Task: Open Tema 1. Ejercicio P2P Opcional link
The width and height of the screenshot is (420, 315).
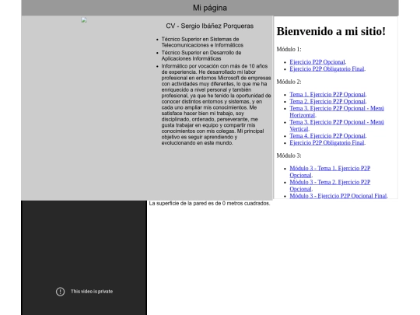Action: tap(327, 94)
